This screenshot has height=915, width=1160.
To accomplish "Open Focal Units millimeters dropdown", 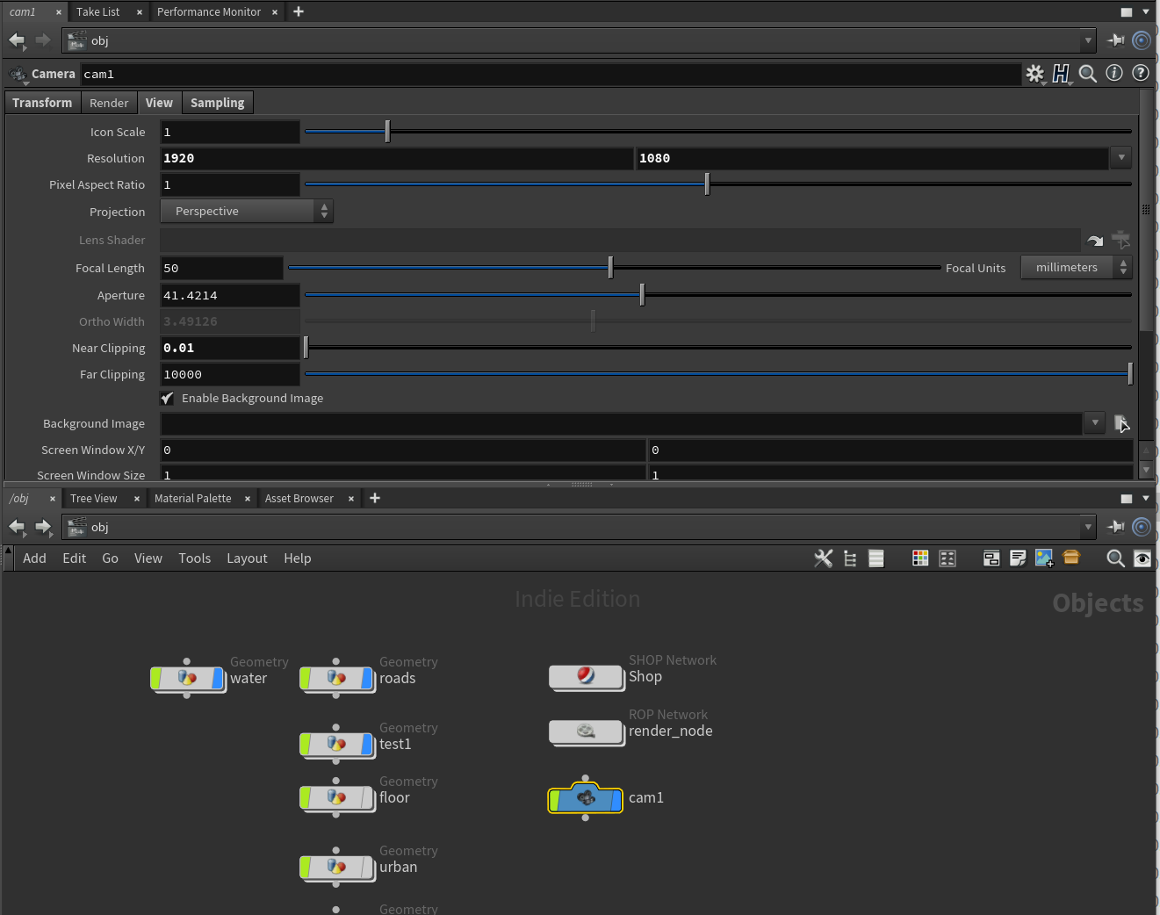I will (1077, 267).
